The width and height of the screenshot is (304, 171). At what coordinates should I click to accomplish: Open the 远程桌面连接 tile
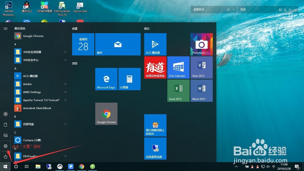coord(155,148)
